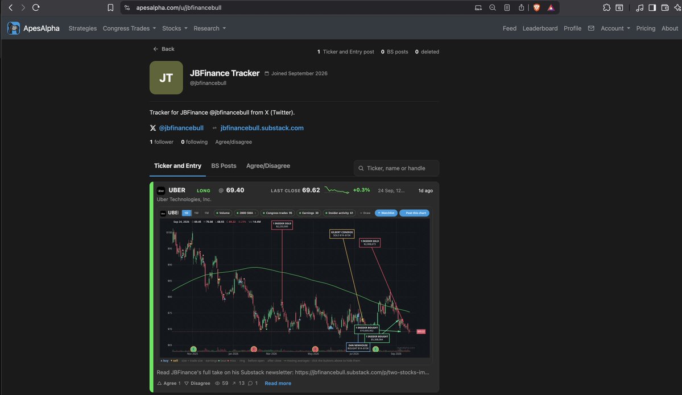Image resolution: width=682 pixels, height=395 pixels.
Task: Go back with the browser back arrow
Action: 10,7
